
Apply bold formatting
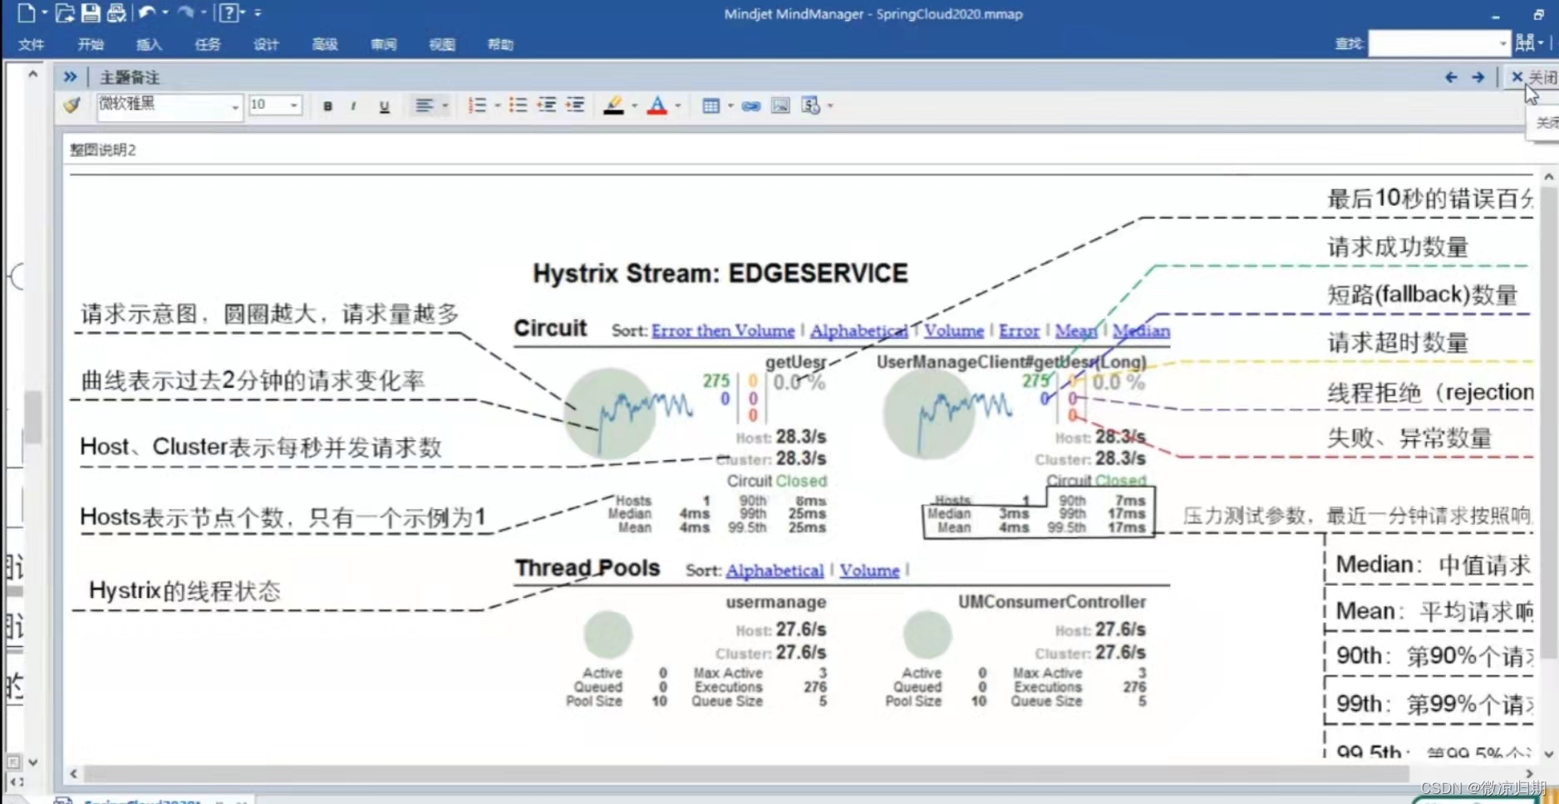pyautogui.click(x=327, y=106)
